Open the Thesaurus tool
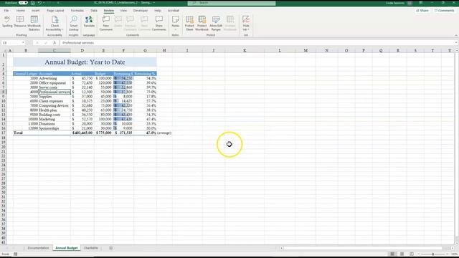 [x=20, y=22]
